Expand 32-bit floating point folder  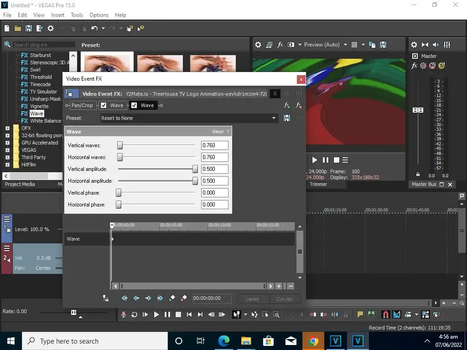click(x=7, y=135)
